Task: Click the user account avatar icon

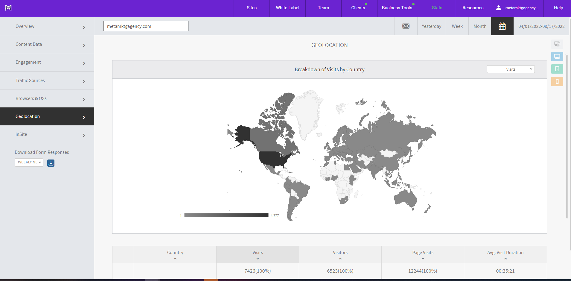Action: coord(499,8)
